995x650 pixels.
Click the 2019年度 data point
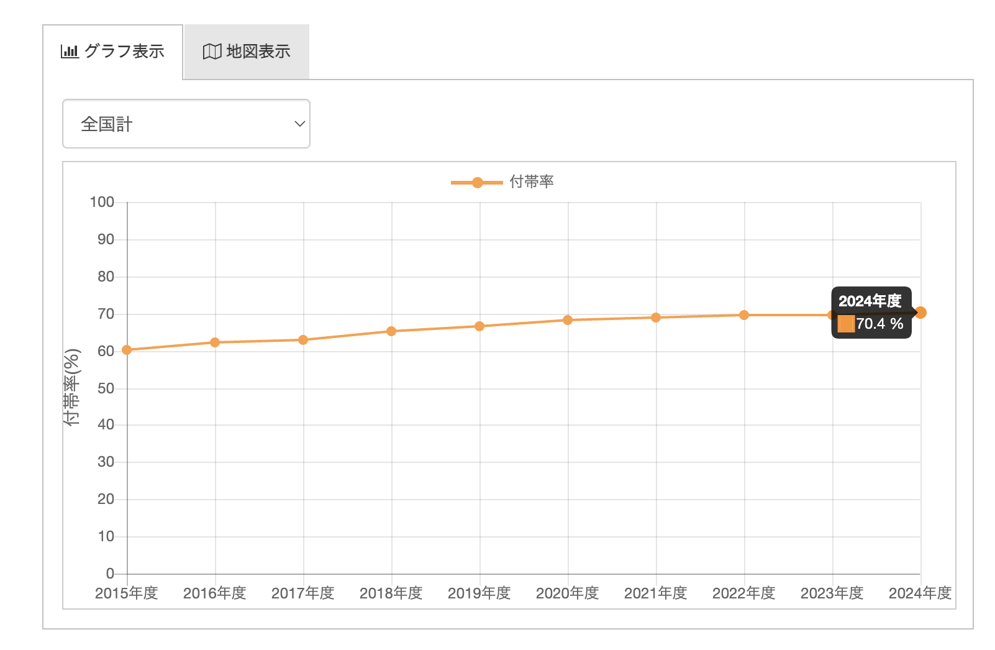[479, 326]
